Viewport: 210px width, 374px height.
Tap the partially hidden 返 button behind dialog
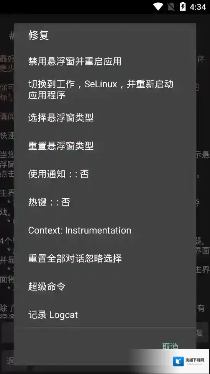(x=10, y=361)
